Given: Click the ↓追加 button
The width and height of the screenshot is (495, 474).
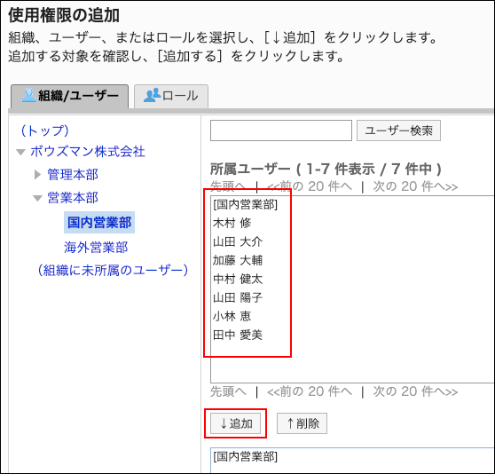Looking at the screenshot, I should click(x=236, y=423).
